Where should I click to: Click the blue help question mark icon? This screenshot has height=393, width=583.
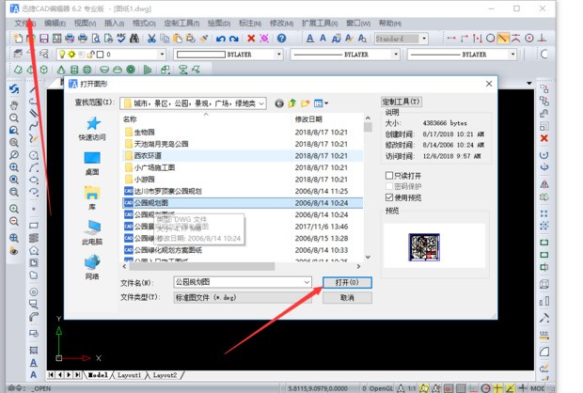283,39
